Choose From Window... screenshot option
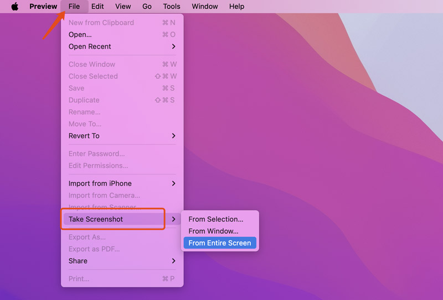This screenshot has width=443, height=300. (213, 231)
